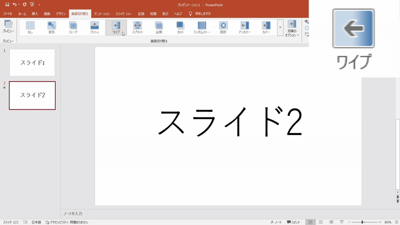Click the spell check status bar icon
The height and width of the screenshot is (225, 400).
point(25,222)
